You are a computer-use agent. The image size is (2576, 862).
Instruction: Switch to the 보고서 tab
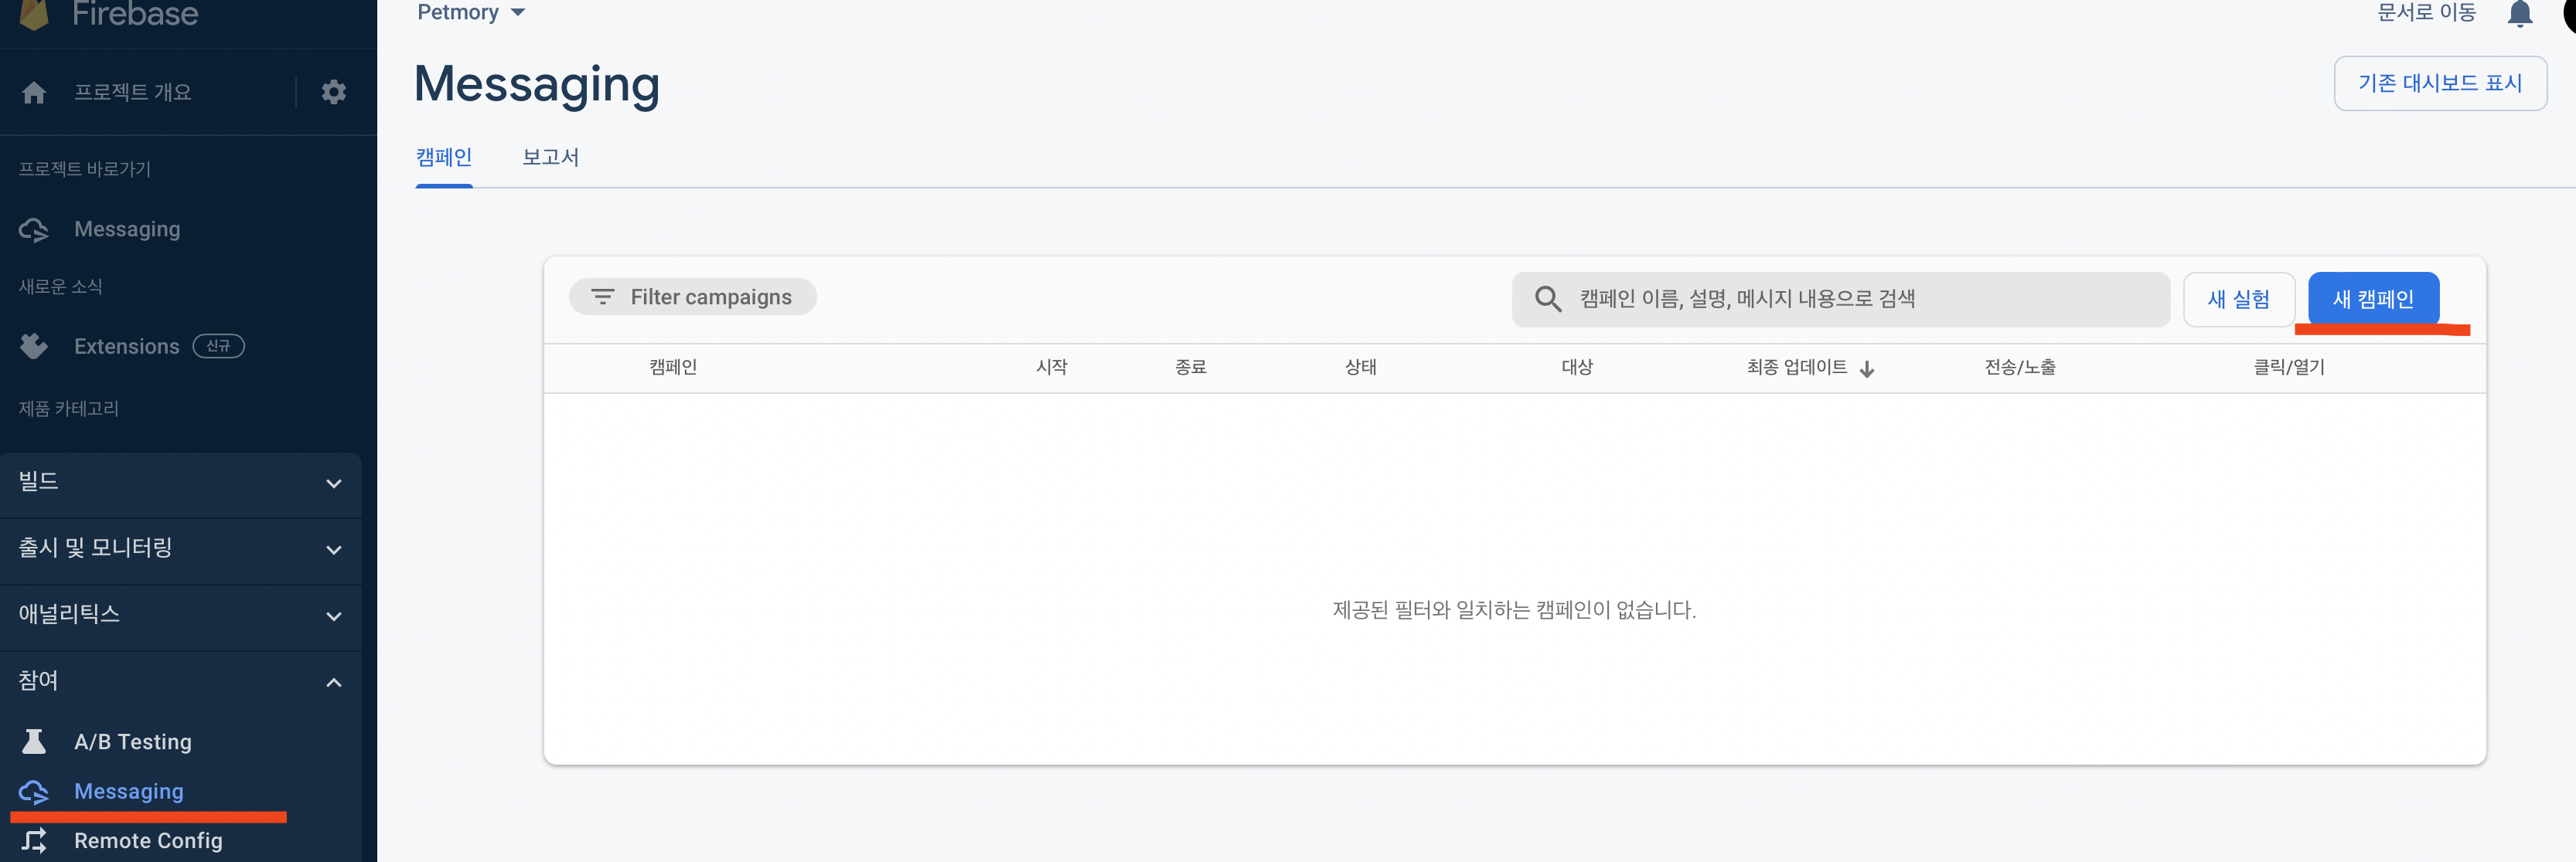pos(550,157)
